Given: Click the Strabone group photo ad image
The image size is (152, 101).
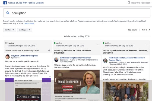Looking at the screenshot, I should (x=126, y=91).
